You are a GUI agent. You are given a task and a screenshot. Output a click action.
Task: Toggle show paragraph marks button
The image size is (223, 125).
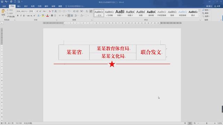(x=91, y=11)
